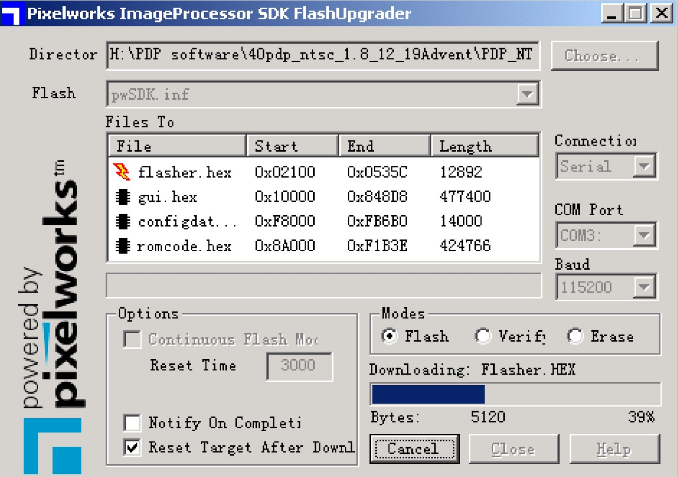Viewport: 678px width, 477px height.
Task: Click the Length column header
Action: pyautogui.click(x=485, y=146)
